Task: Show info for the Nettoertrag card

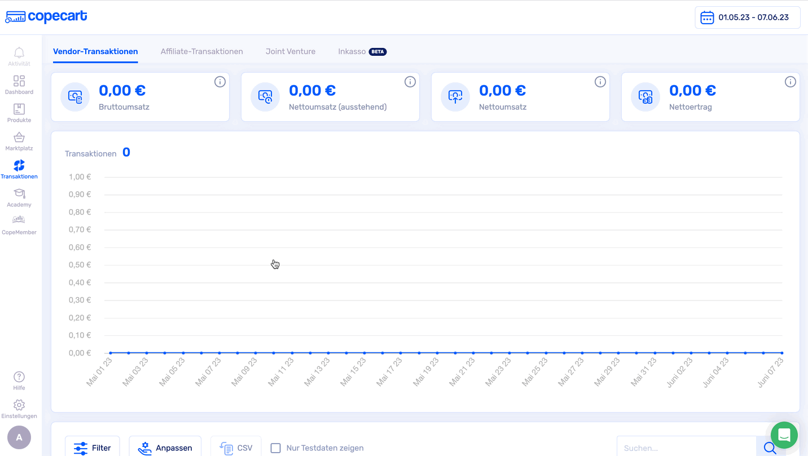Action: (790, 82)
